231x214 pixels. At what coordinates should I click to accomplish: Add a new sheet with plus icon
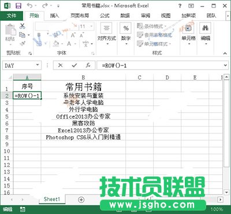point(81,200)
